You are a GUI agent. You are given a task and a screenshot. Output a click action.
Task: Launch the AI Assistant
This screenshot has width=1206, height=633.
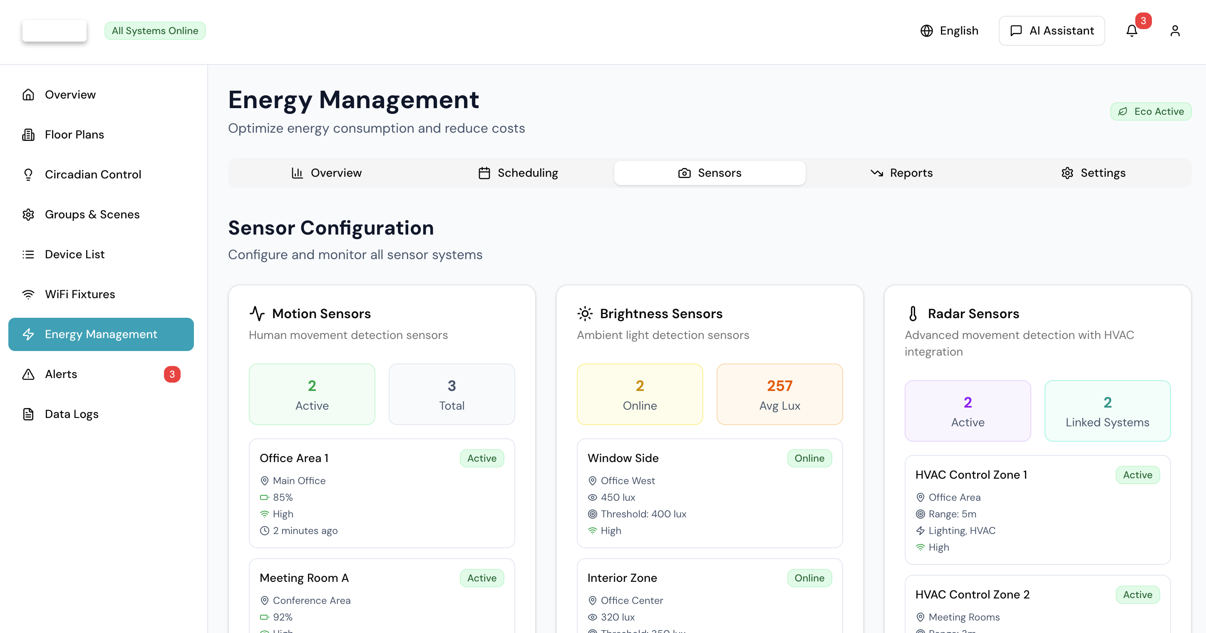(1052, 30)
